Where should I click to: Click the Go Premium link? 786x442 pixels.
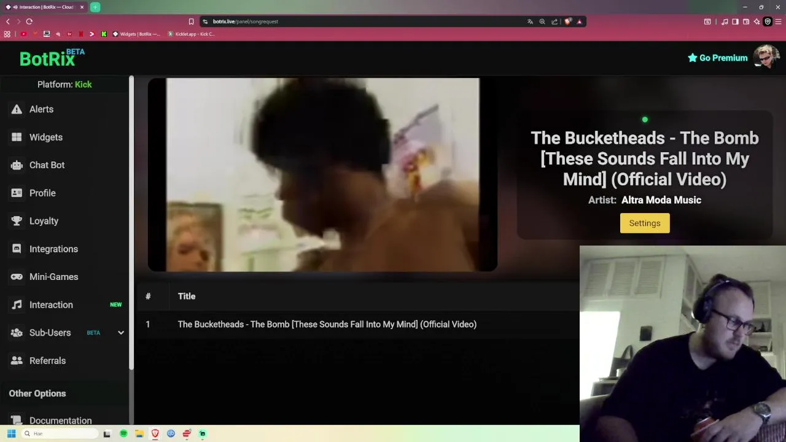(x=717, y=58)
